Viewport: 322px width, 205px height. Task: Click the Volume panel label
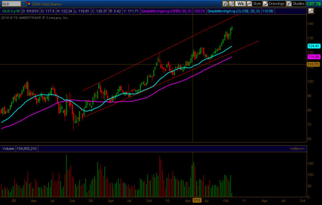tap(8, 149)
